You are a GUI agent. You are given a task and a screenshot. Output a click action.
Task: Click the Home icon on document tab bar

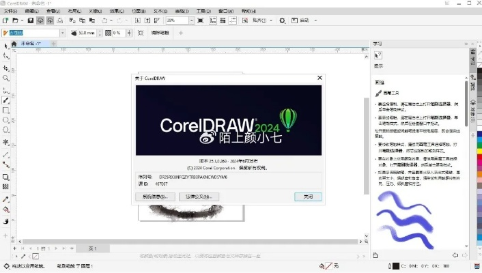coord(14,43)
